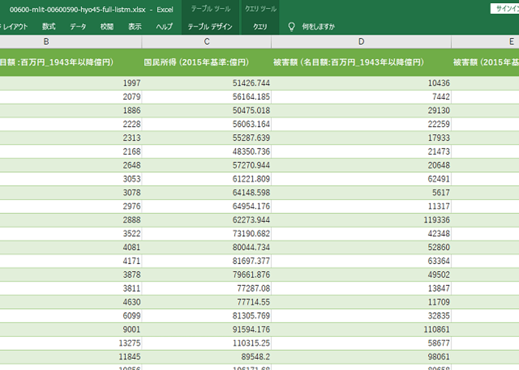The width and height of the screenshot is (519, 370).
Task: Select column C header
Action: pyautogui.click(x=207, y=41)
